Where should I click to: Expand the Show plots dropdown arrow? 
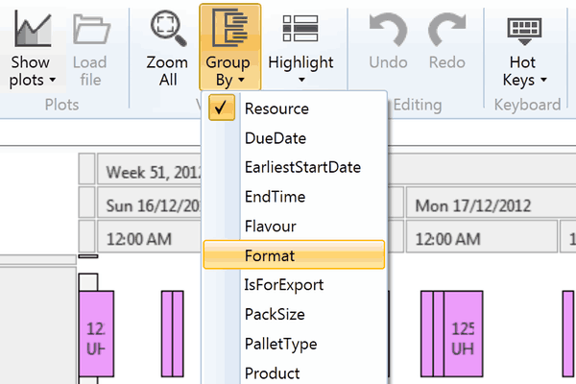pos(52,81)
